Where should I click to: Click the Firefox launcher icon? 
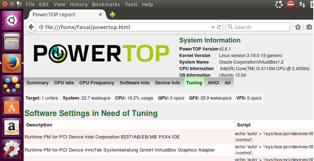click(x=12, y=63)
